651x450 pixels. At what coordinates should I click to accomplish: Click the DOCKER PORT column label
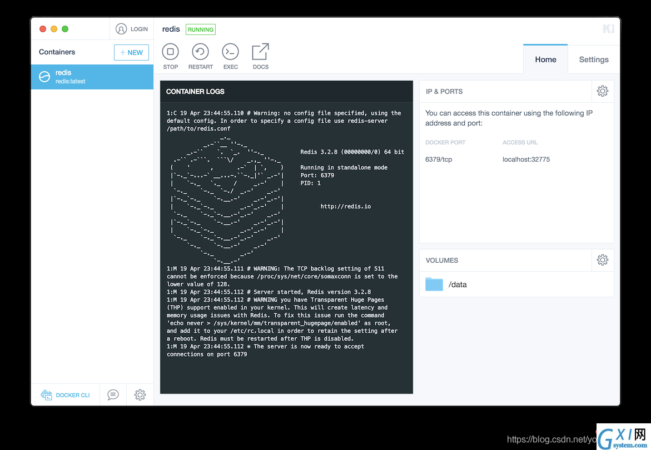pos(445,142)
